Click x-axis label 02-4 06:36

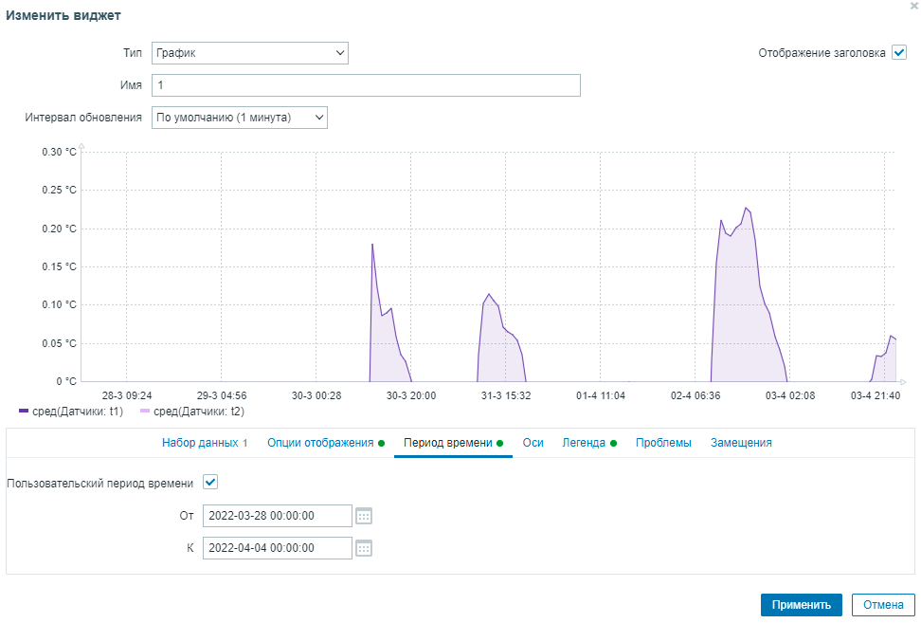pyautogui.click(x=695, y=395)
